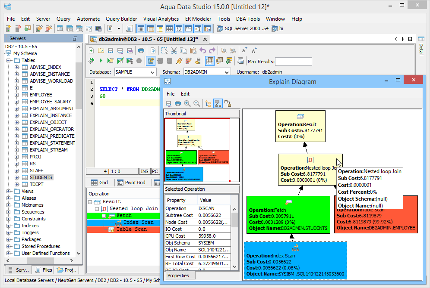The width and height of the screenshot is (430, 288).
Task: Click Save icon in Explain Diagram toolbar
Action: (168, 103)
